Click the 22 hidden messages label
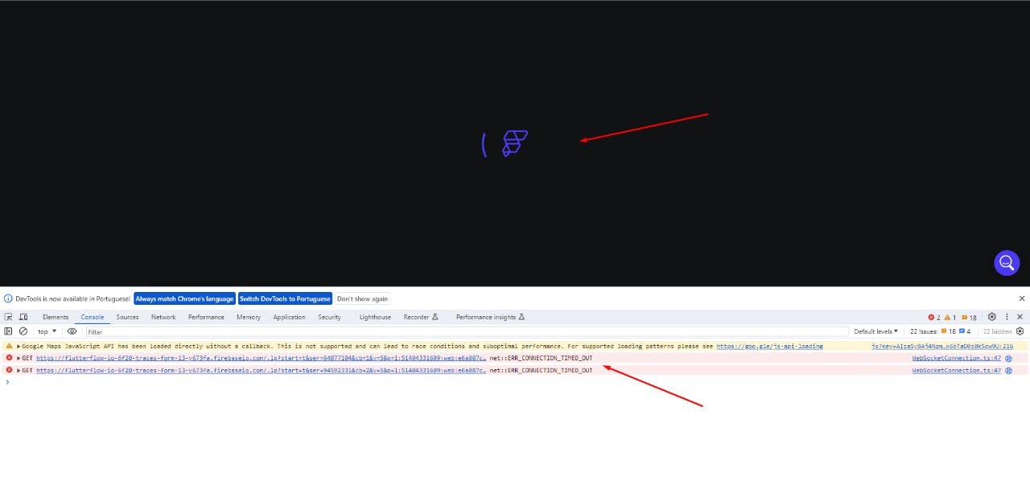Screen dimensions: 1030x485 997,331
